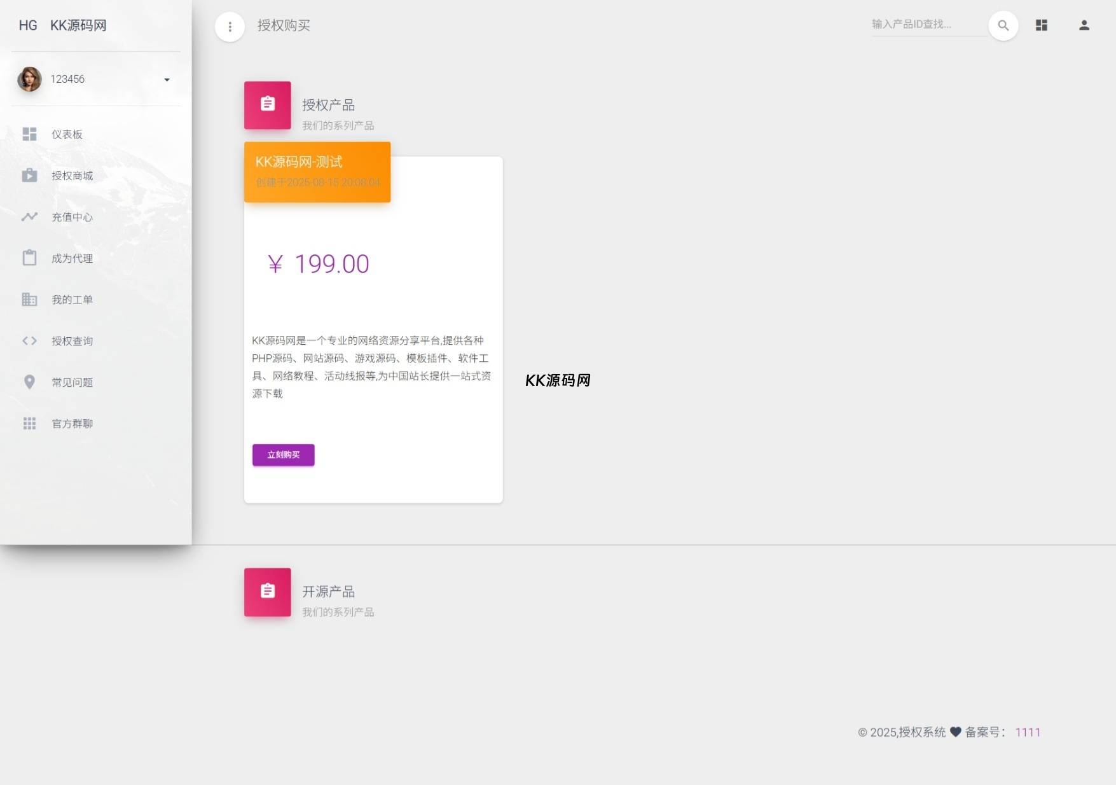Click the 授权产品 section heading
Viewport: 1116px width, 785px height.
pos(328,105)
